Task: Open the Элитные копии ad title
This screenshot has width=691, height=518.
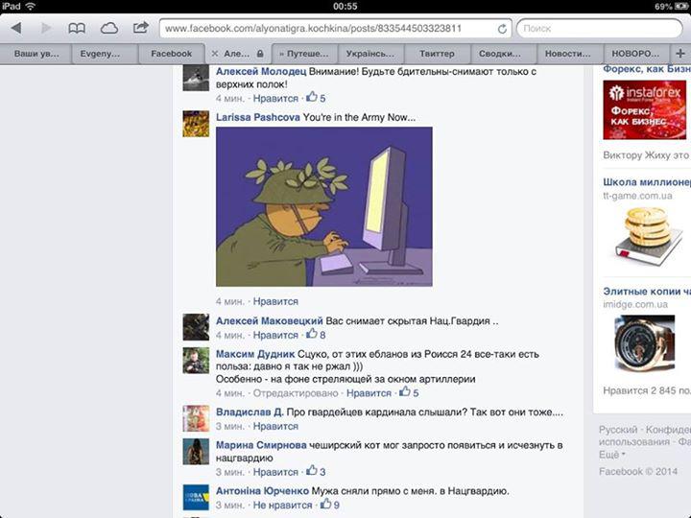Action: pos(647,292)
